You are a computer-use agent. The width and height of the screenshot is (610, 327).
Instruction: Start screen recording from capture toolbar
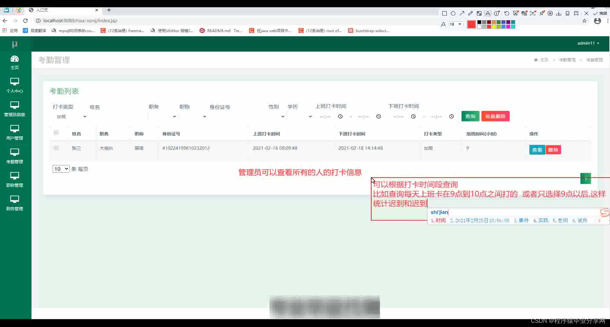[x=550, y=13]
